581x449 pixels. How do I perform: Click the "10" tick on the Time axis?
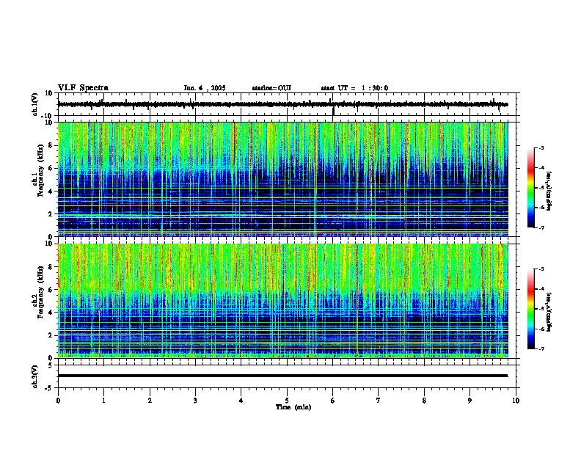(x=516, y=401)
